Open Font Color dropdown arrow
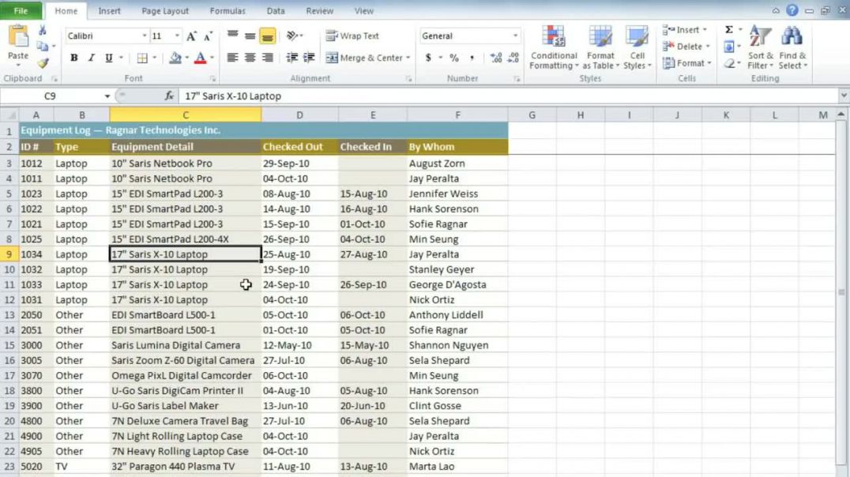 212,58
